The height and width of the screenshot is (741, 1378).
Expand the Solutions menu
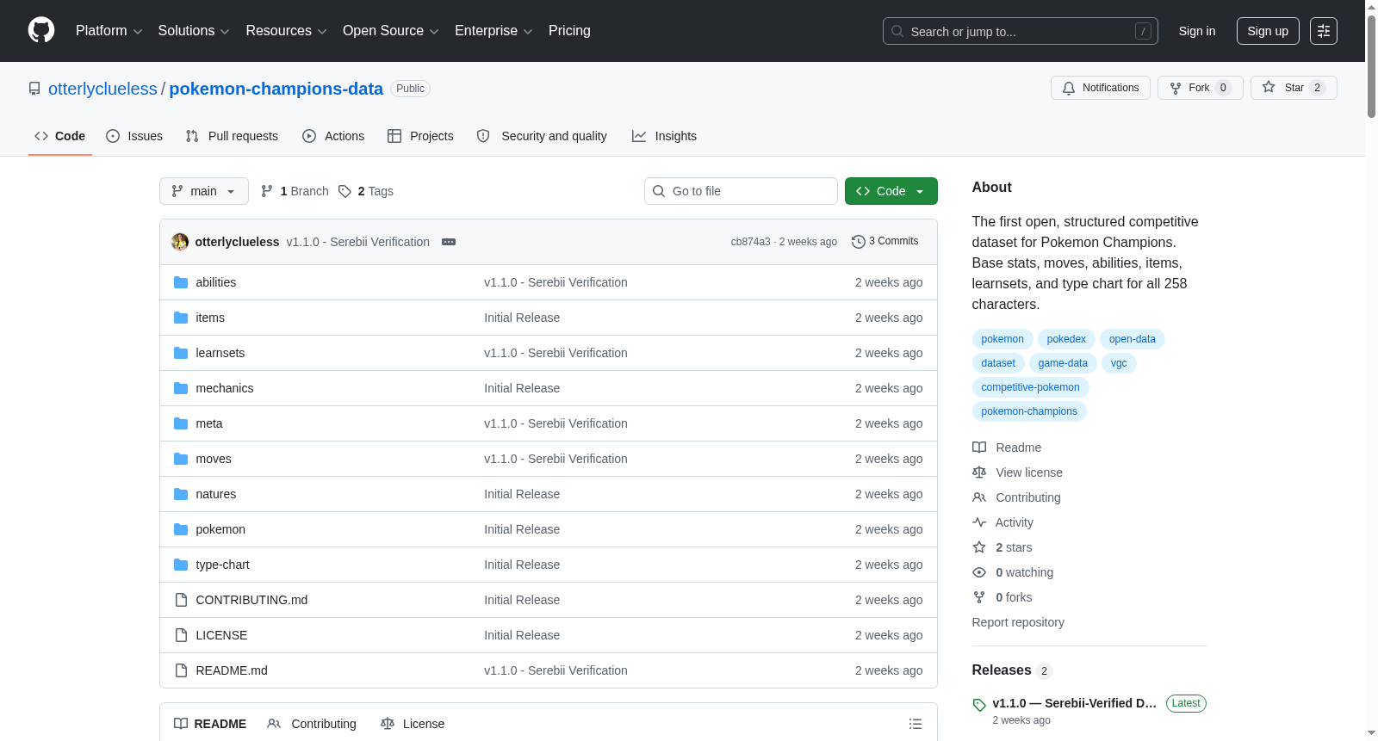(x=194, y=31)
